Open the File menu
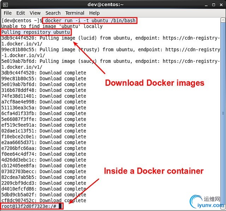The height and width of the screenshot is (211, 226). click(x=8, y=13)
